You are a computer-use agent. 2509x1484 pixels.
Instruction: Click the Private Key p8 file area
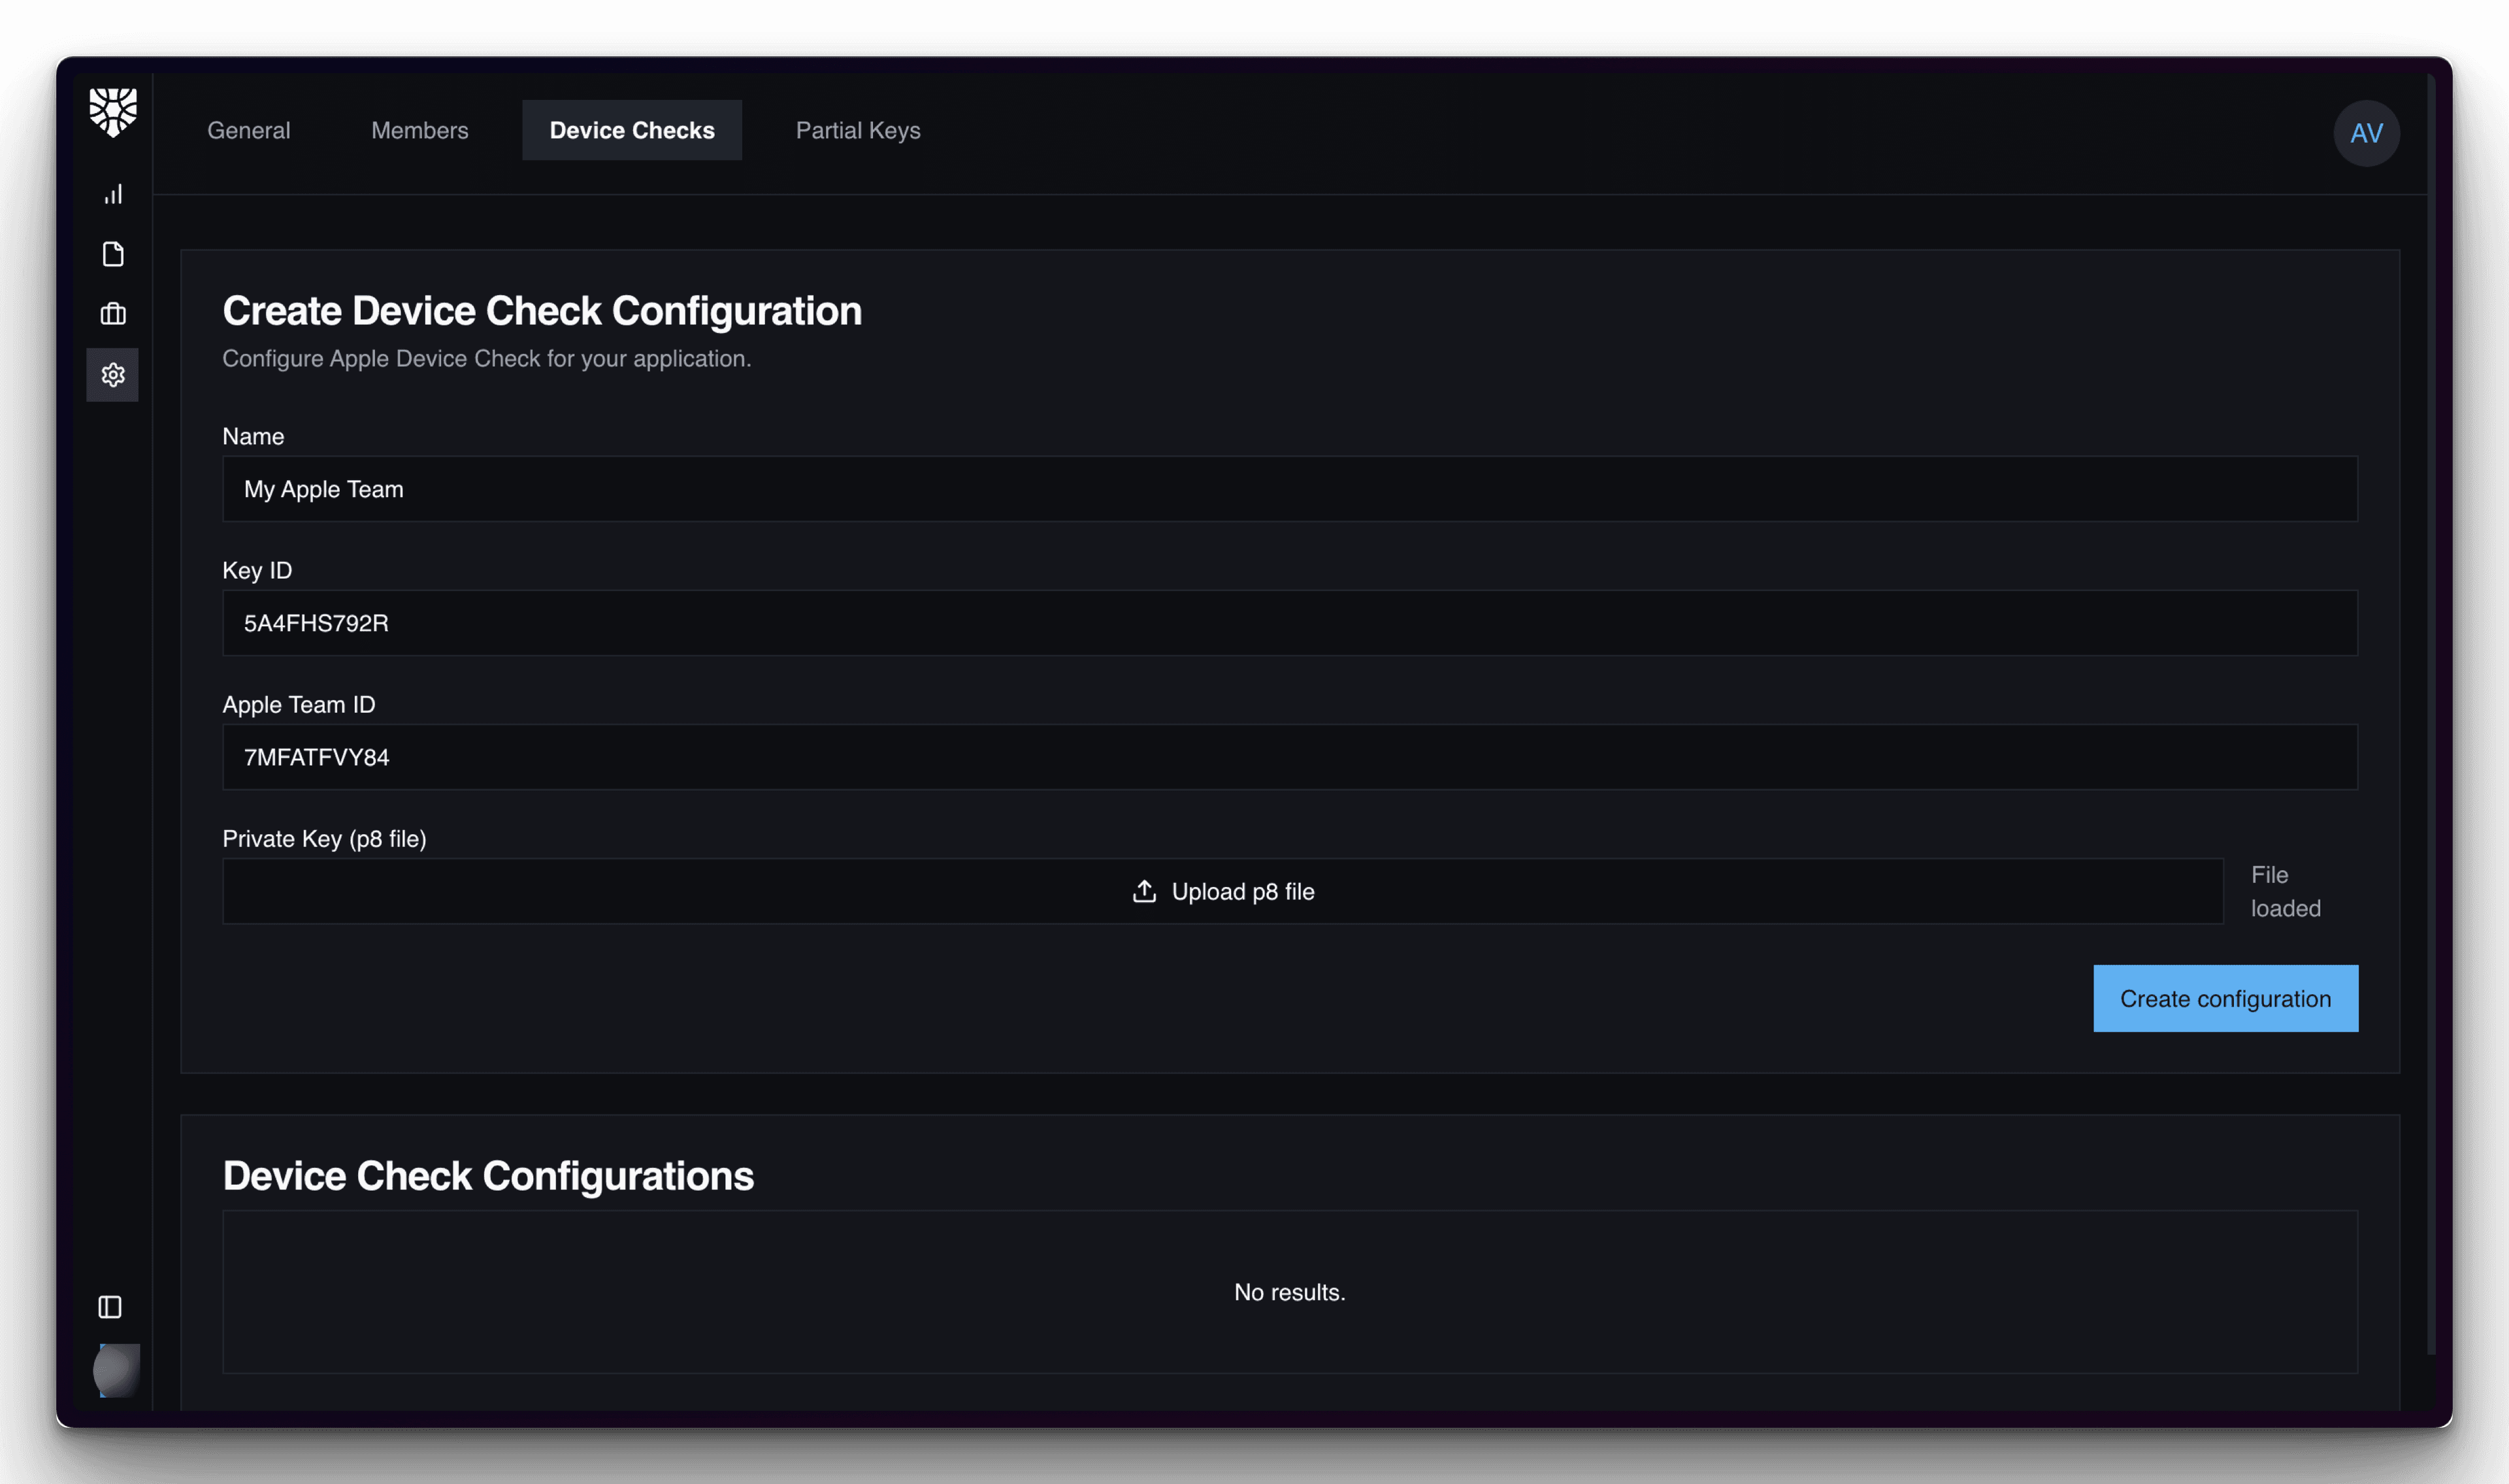(1223, 891)
